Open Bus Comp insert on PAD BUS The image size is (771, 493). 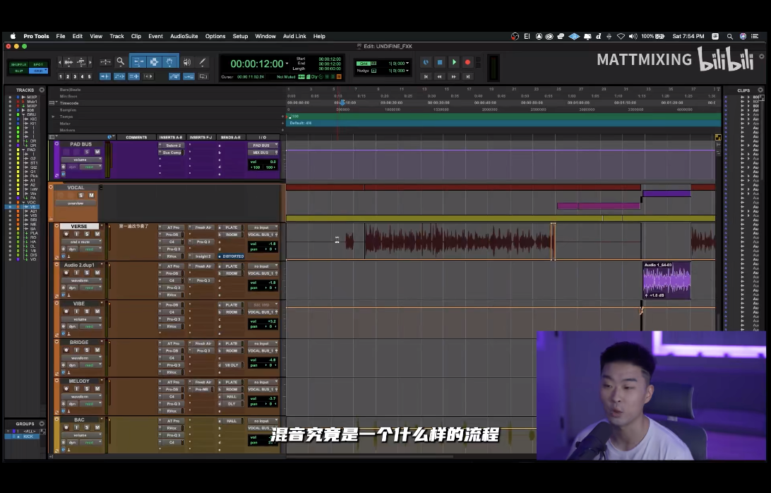click(172, 153)
